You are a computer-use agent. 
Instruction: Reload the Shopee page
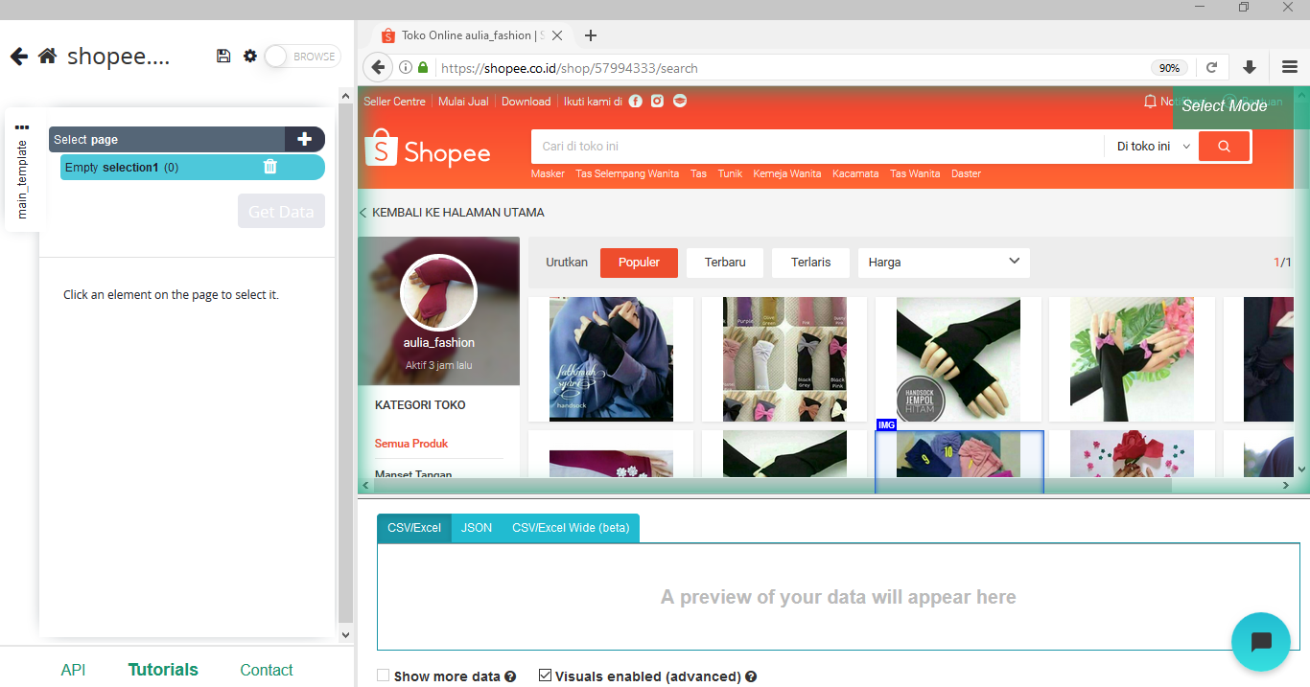coord(1211,68)
